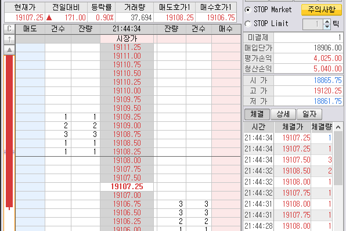Click price 19109.00 in order book

(127, 126)
